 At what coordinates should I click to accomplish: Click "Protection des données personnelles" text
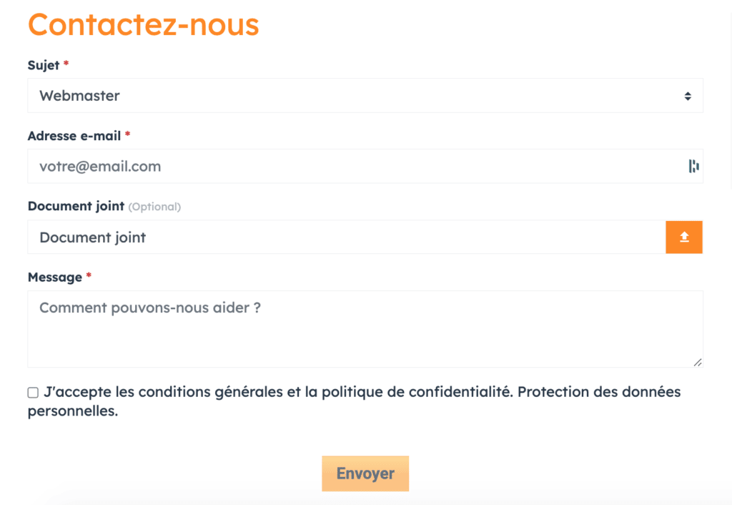pyautogui.click(x=354, y=401)
